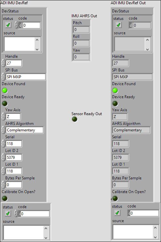Image resolution: width=161 pixels, height=242 pixels.
Task: Click status checkmark in DevRef Out DevStatus
Action: (x=119, y=25)
